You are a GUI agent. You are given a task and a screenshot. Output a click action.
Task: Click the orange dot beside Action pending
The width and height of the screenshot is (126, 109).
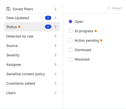point(101,40)
